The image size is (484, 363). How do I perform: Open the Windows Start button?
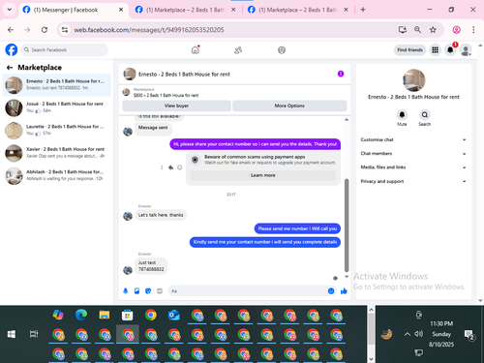point(12,334)
